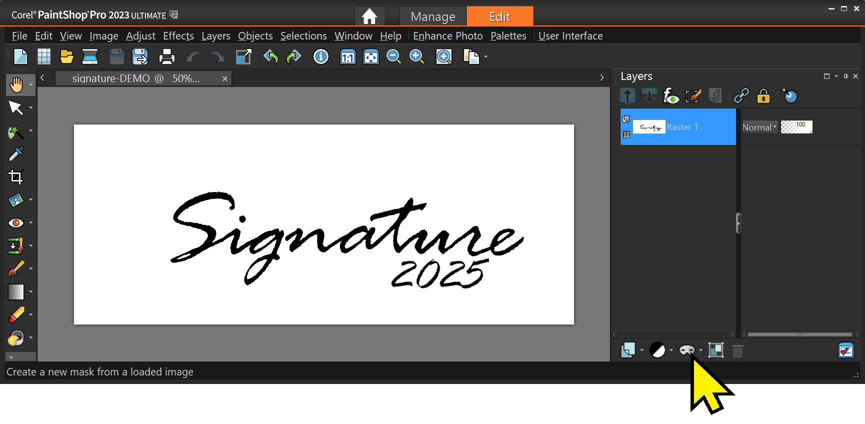Pick the Red Eye tool

(x=16, y=223)
